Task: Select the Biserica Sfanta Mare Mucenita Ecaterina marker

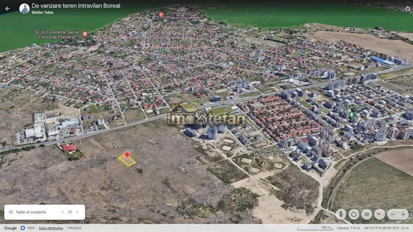Action: click(298, 151)
